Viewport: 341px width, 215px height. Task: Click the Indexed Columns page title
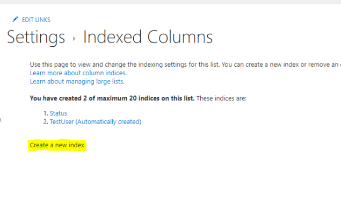pyautogui.click(x=148, y=37)
